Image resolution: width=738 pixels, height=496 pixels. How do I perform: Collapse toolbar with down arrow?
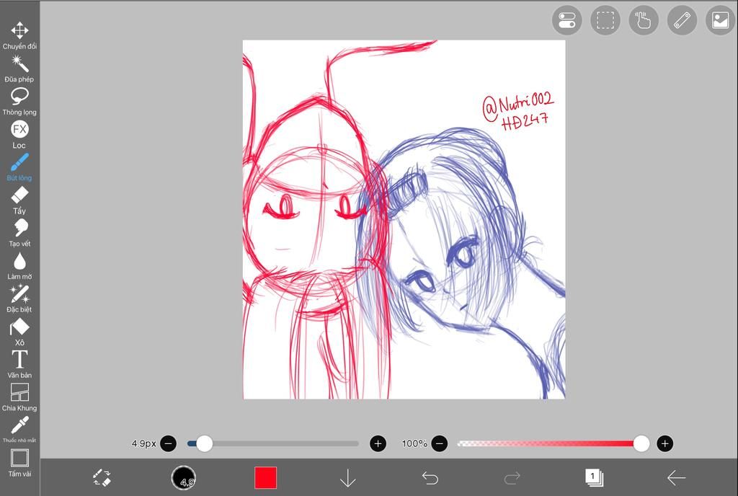pyautogui.click(x=348, y=477)
